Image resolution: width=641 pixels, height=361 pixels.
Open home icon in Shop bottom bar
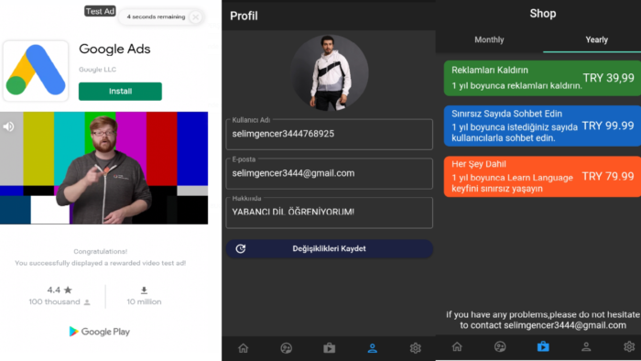(457, 346)
